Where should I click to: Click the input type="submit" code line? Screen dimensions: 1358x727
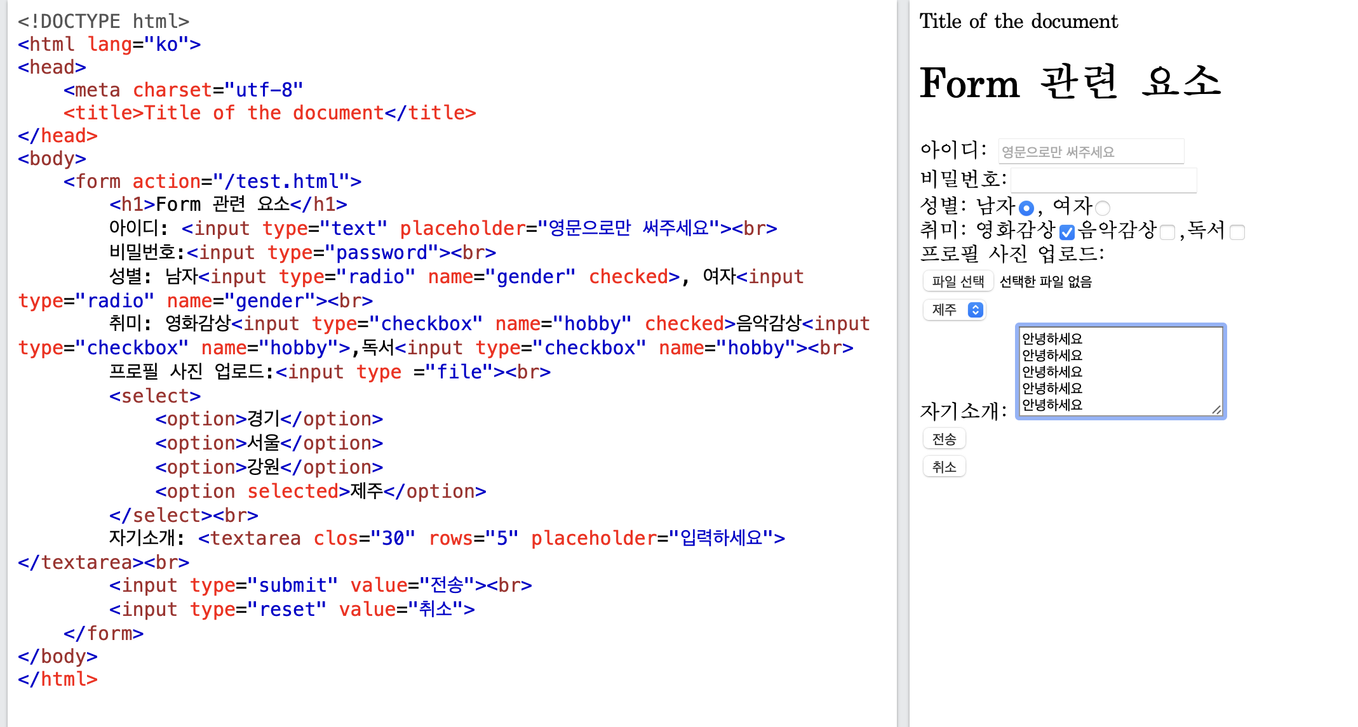321,585
